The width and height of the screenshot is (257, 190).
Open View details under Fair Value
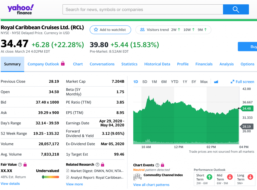pos(10,184)
